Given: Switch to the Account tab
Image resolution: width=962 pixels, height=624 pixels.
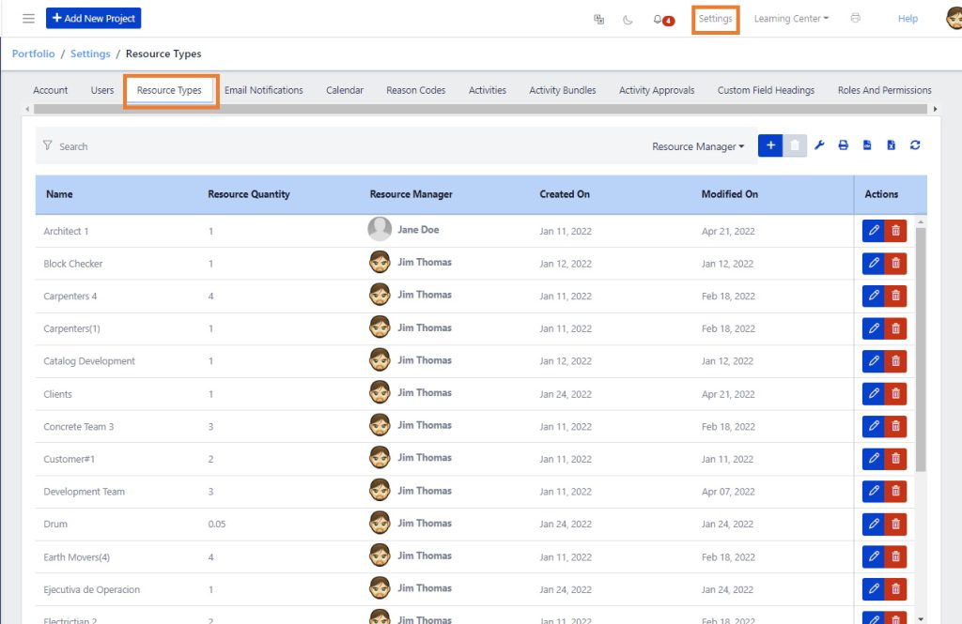Looking at the screenshot, I should tap(51, 90).
